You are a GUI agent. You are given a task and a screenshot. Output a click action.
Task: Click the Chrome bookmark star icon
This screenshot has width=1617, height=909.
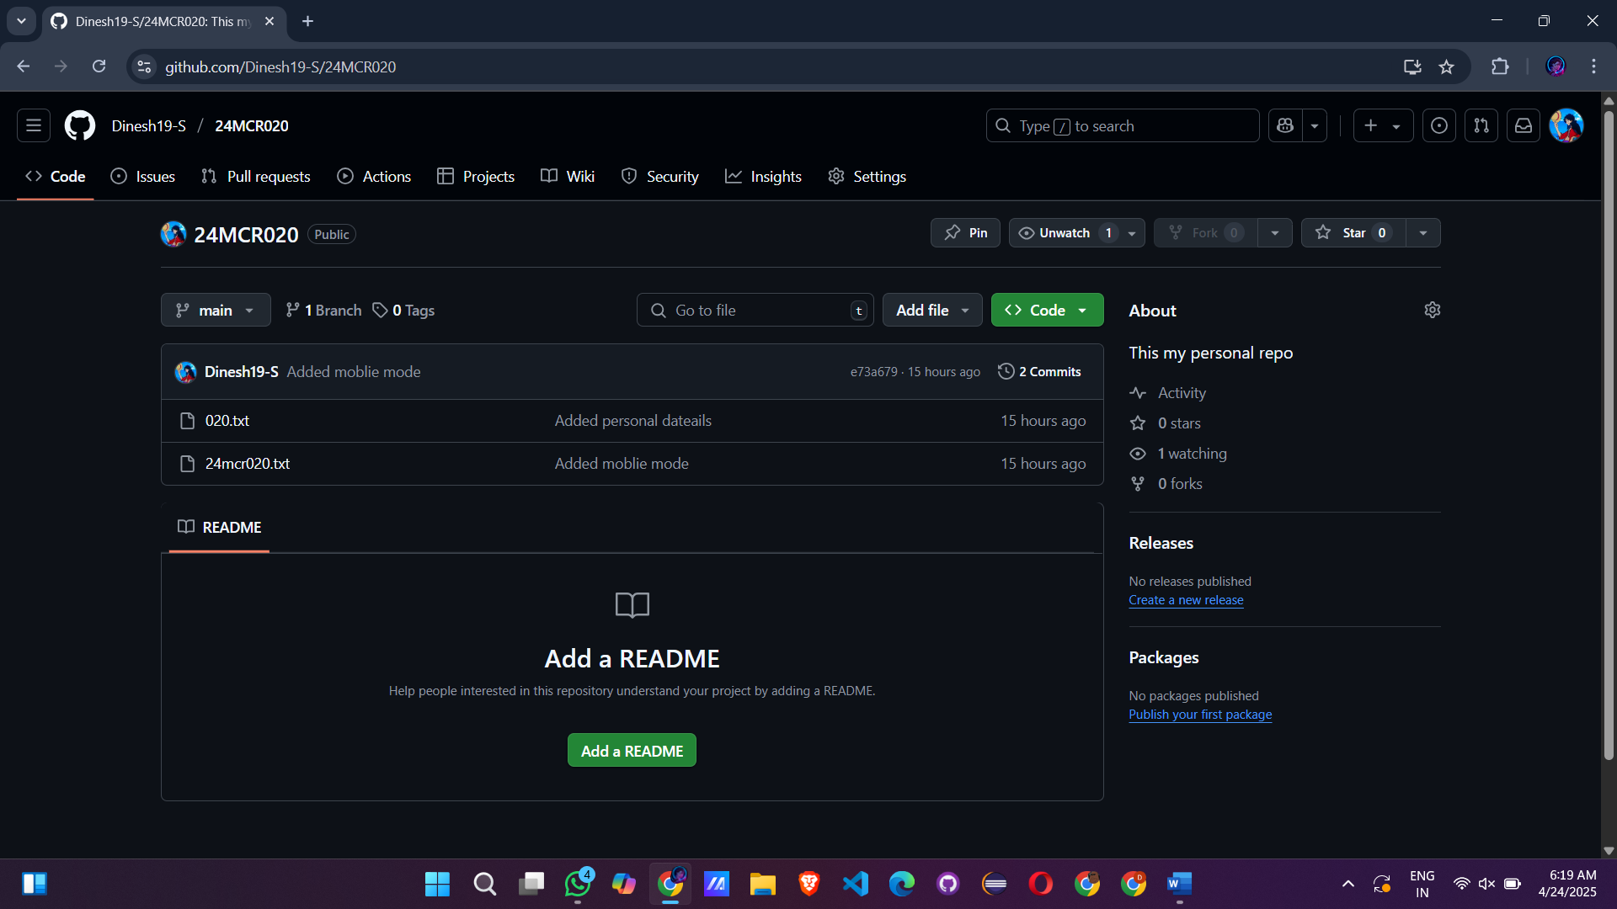1446,67
